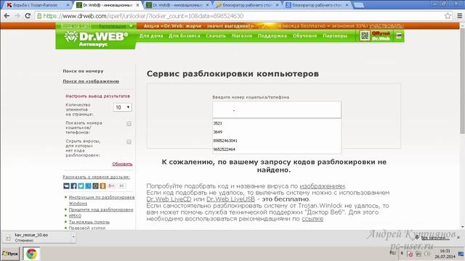The width and height of the screenshot is (465, 261).
Task: Enable 'Показать номера кошельков/телефонов' checkbox
Action: click(129, 124)
